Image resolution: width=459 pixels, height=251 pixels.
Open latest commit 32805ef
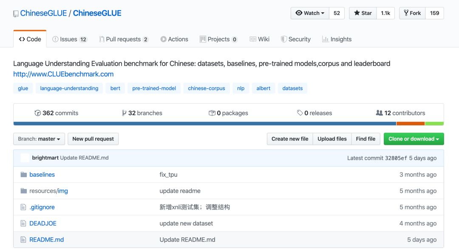click(396, 158)
